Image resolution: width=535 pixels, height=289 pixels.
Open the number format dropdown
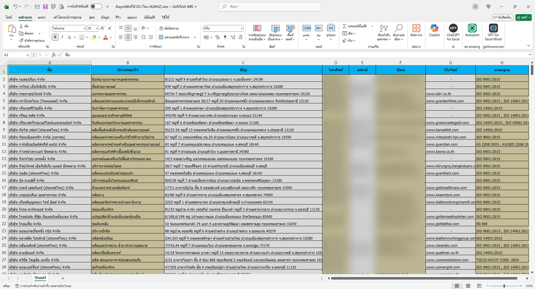[241, 28]
